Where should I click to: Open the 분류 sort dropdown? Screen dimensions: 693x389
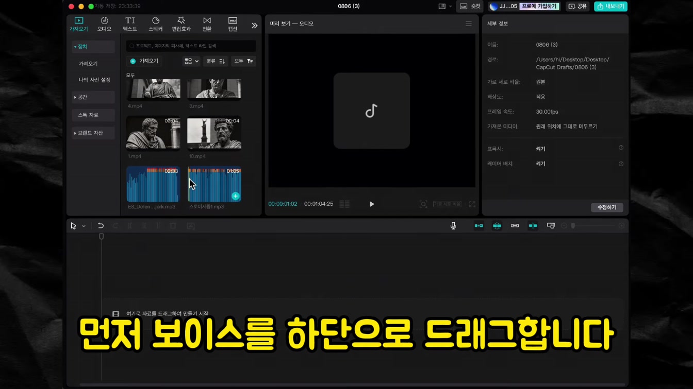216,61
